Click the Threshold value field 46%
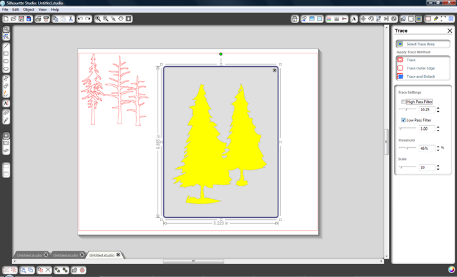457x277 pixels. [427, 148]
